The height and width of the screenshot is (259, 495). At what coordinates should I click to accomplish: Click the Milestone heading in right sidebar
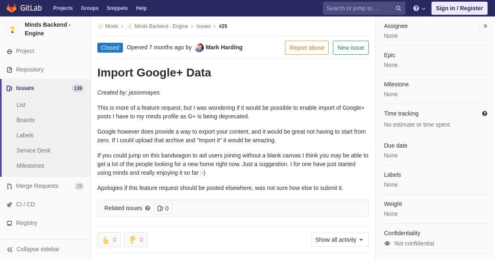(x=396, y=84)
